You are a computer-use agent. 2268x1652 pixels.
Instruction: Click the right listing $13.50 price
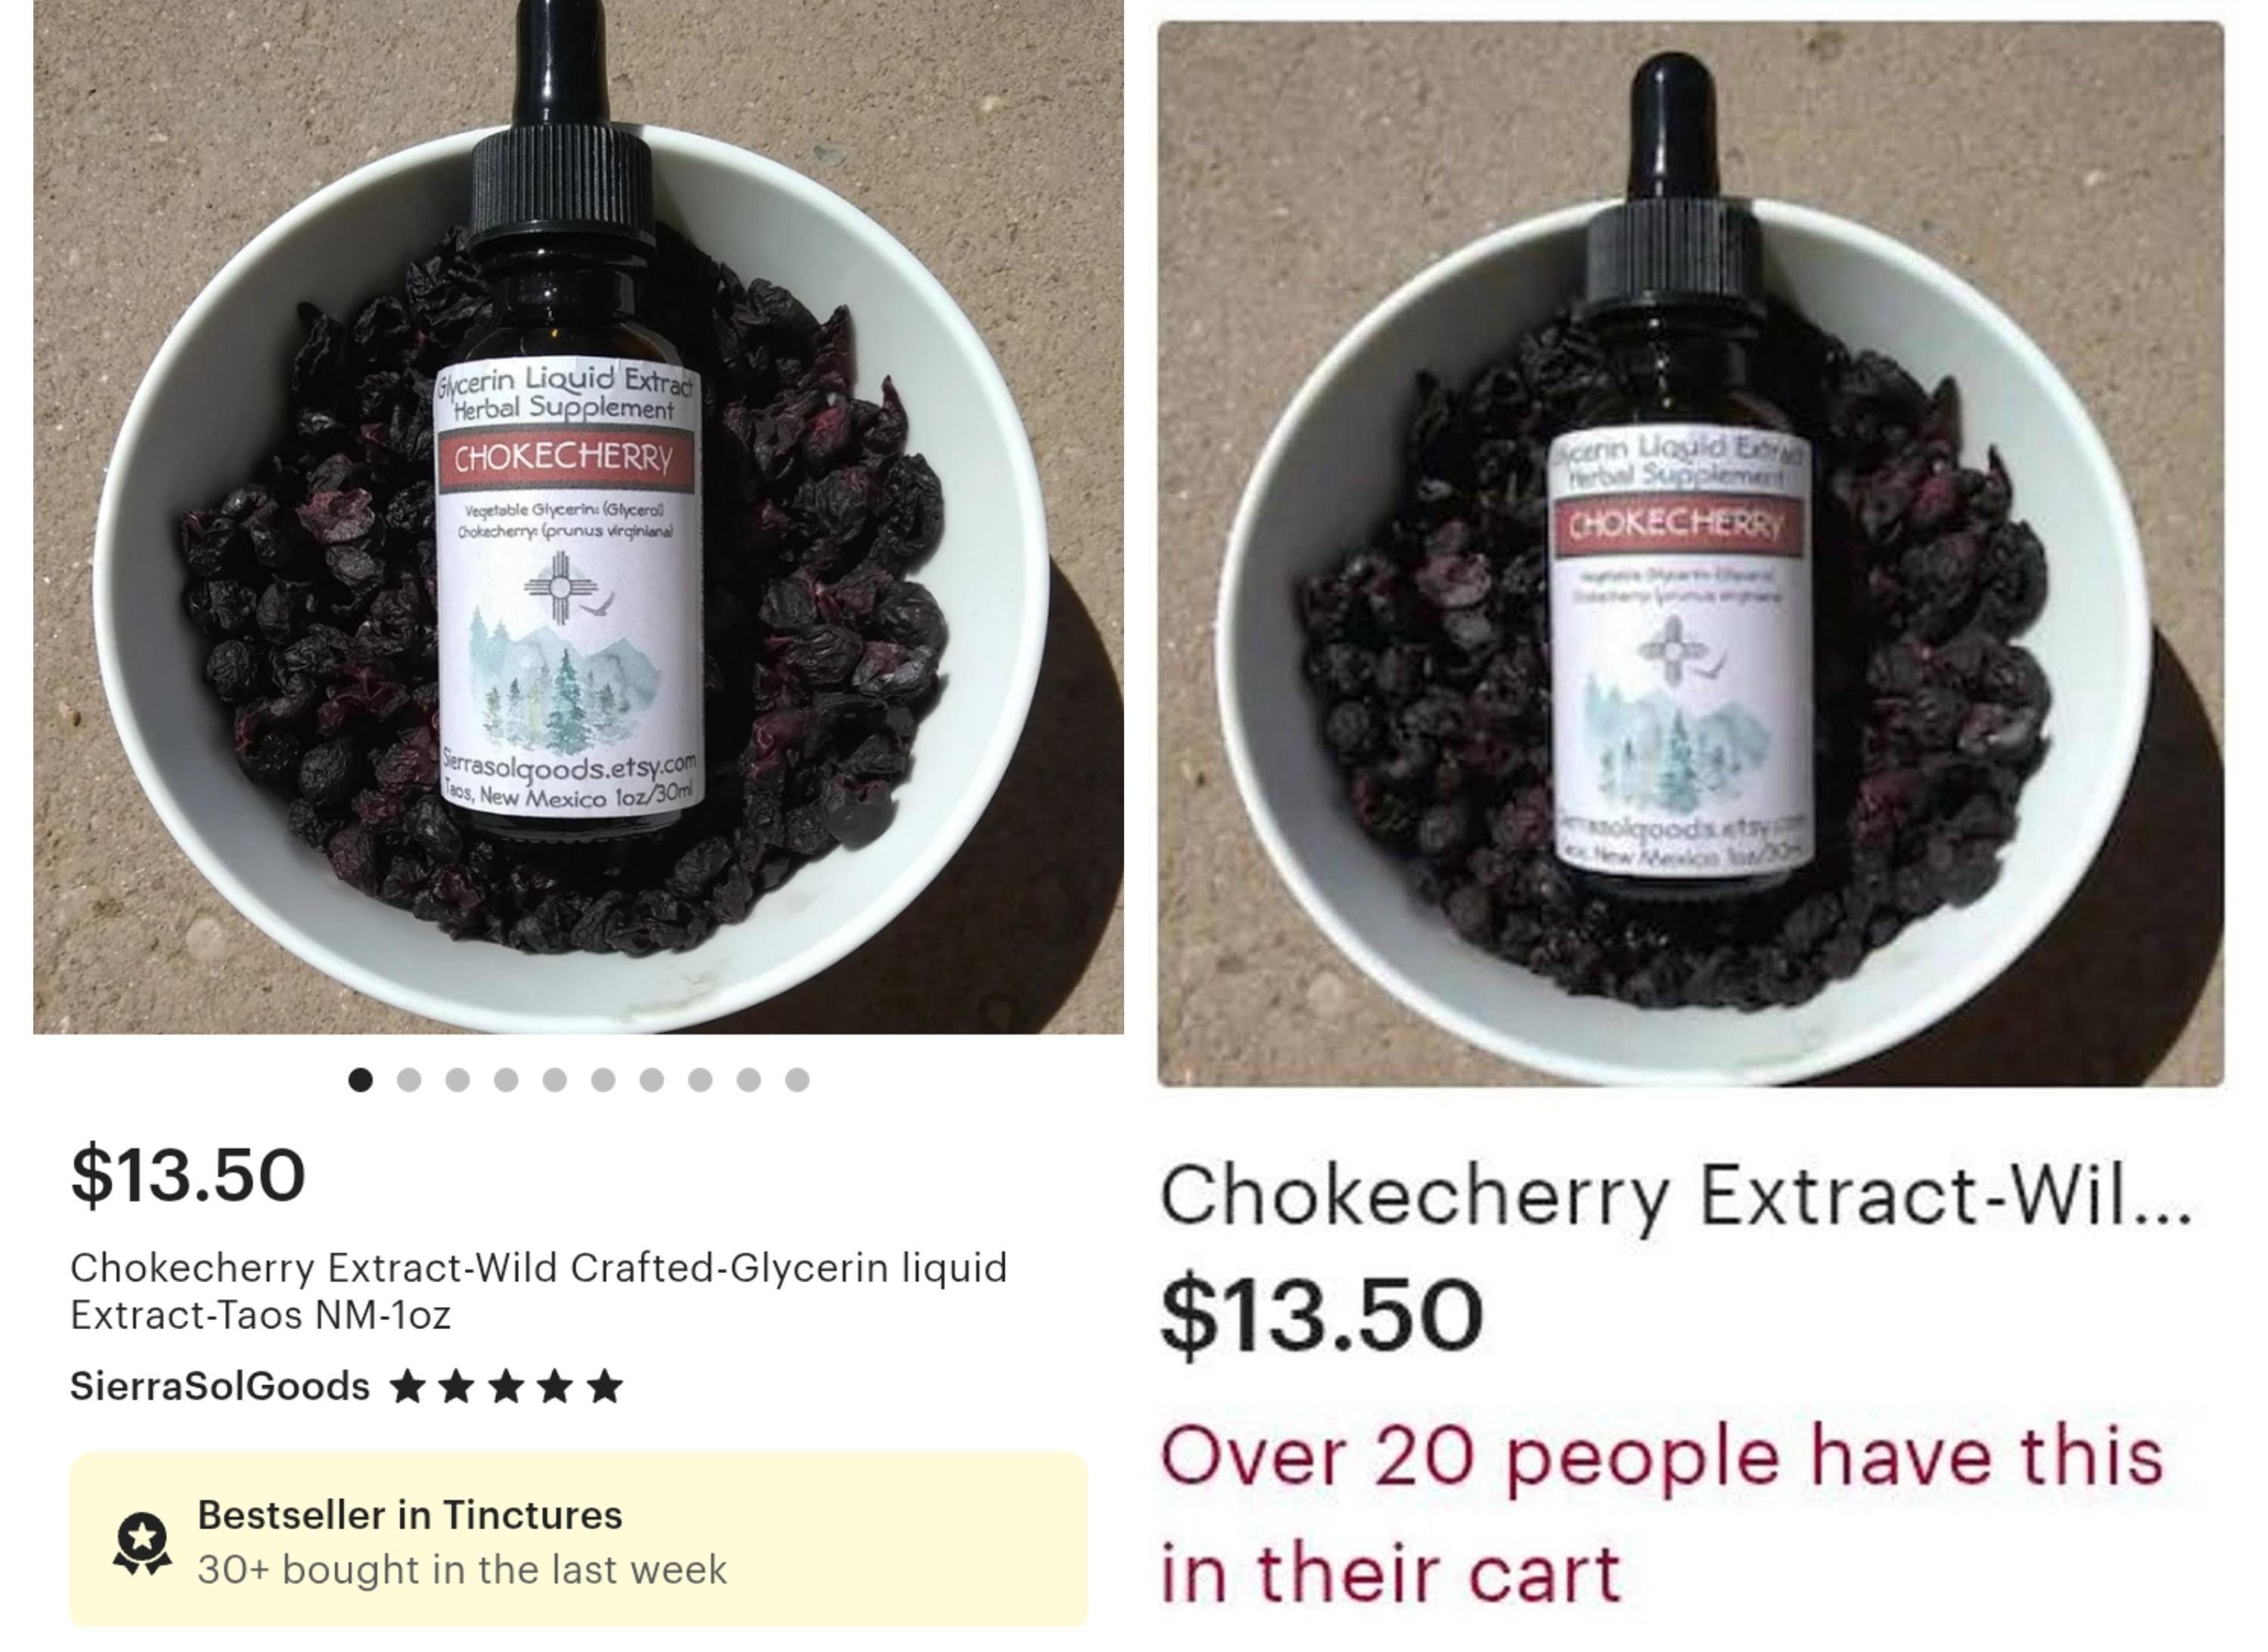1321,1315
